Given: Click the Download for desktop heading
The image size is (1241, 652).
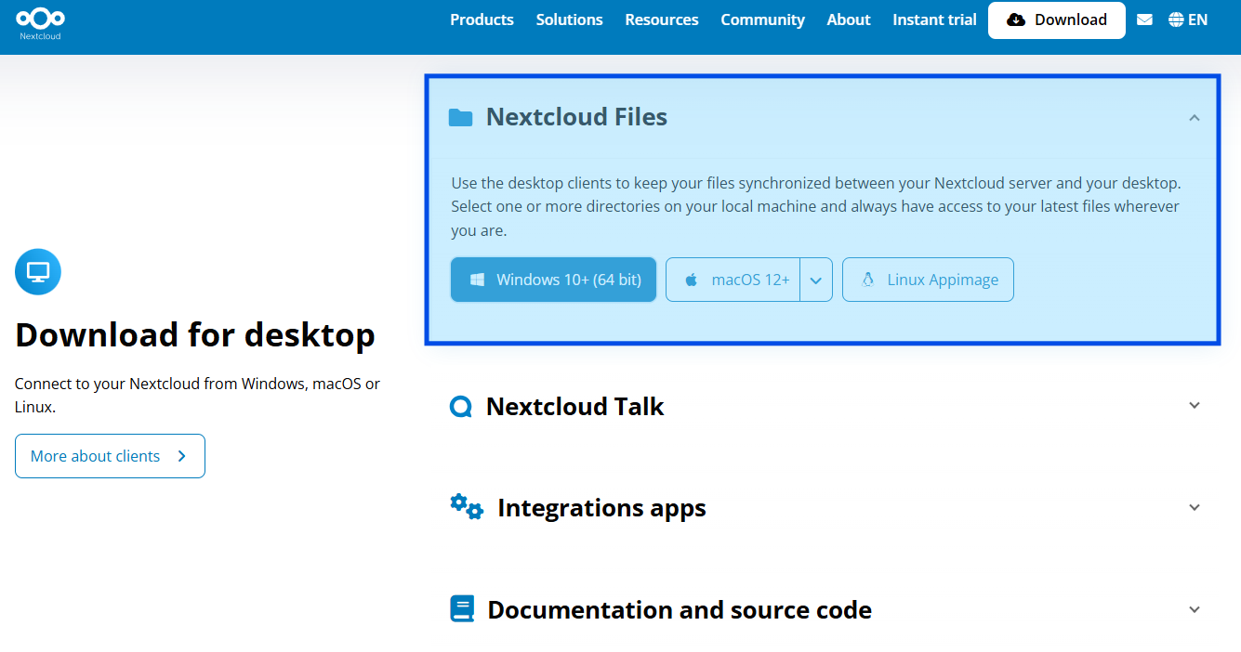Looking at the screenshot, I should (195, 334).
